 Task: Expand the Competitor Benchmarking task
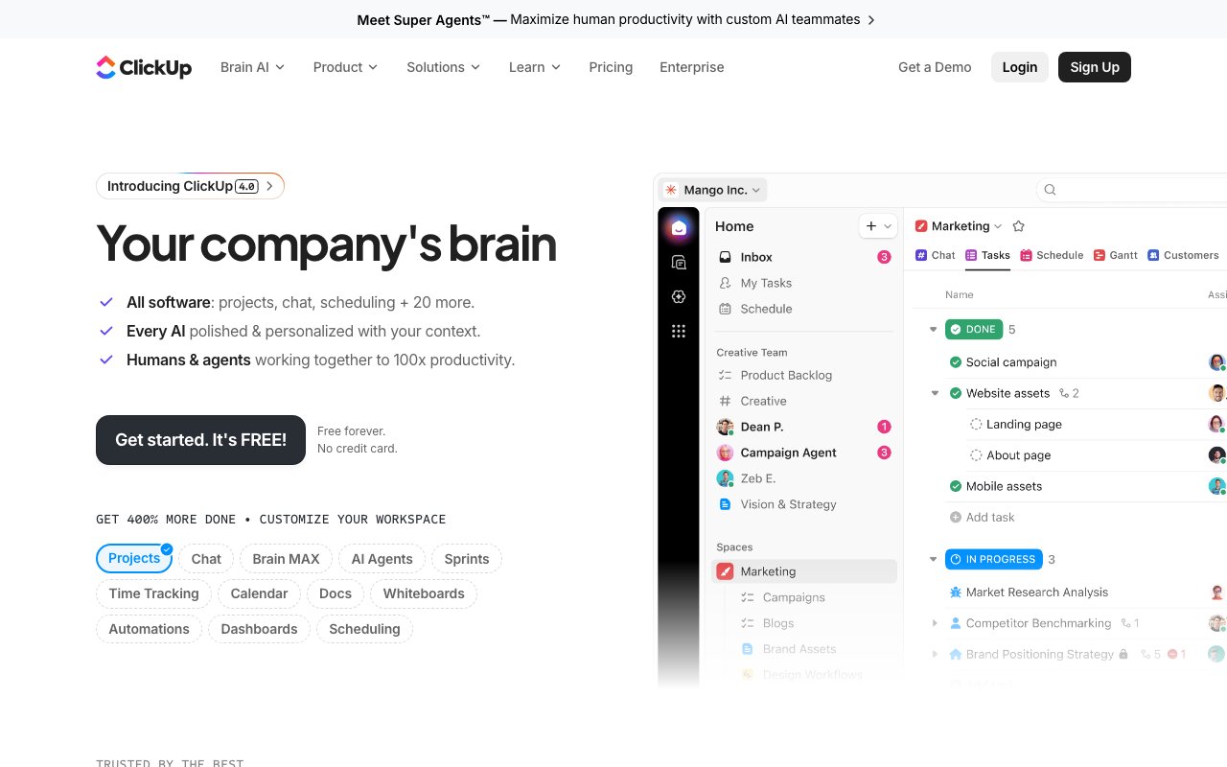point(936,623)
